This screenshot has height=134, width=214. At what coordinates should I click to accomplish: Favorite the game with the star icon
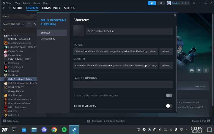206,70
